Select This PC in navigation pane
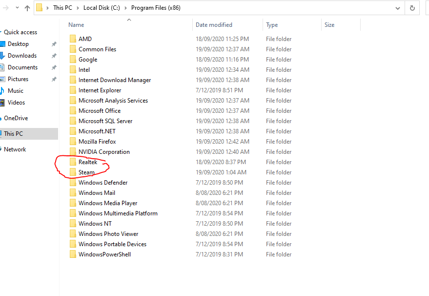 13,134
